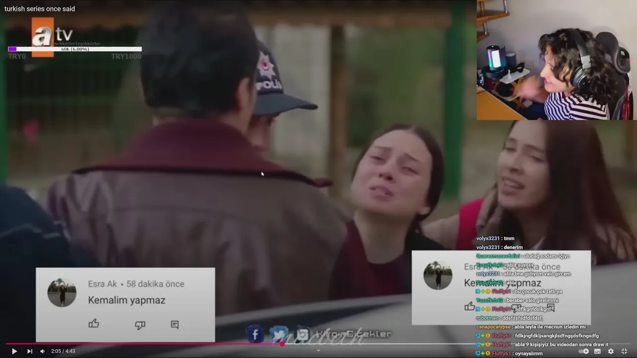Dislike the 'Kemalim yapmaz' comment by Esra Ak
Image resolution: width=637 pixels, height=358 pixels.
140,325
